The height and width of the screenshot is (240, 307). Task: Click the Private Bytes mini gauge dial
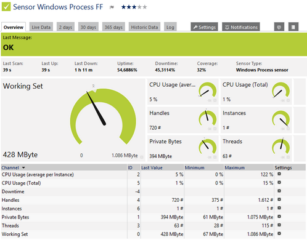208,146
